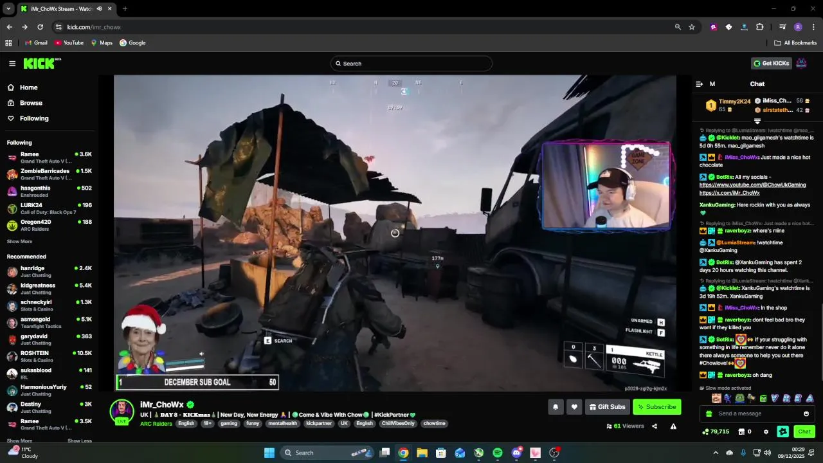
Task: Open Timmy2K24 top gifter entry
Action: click(727, 105)
